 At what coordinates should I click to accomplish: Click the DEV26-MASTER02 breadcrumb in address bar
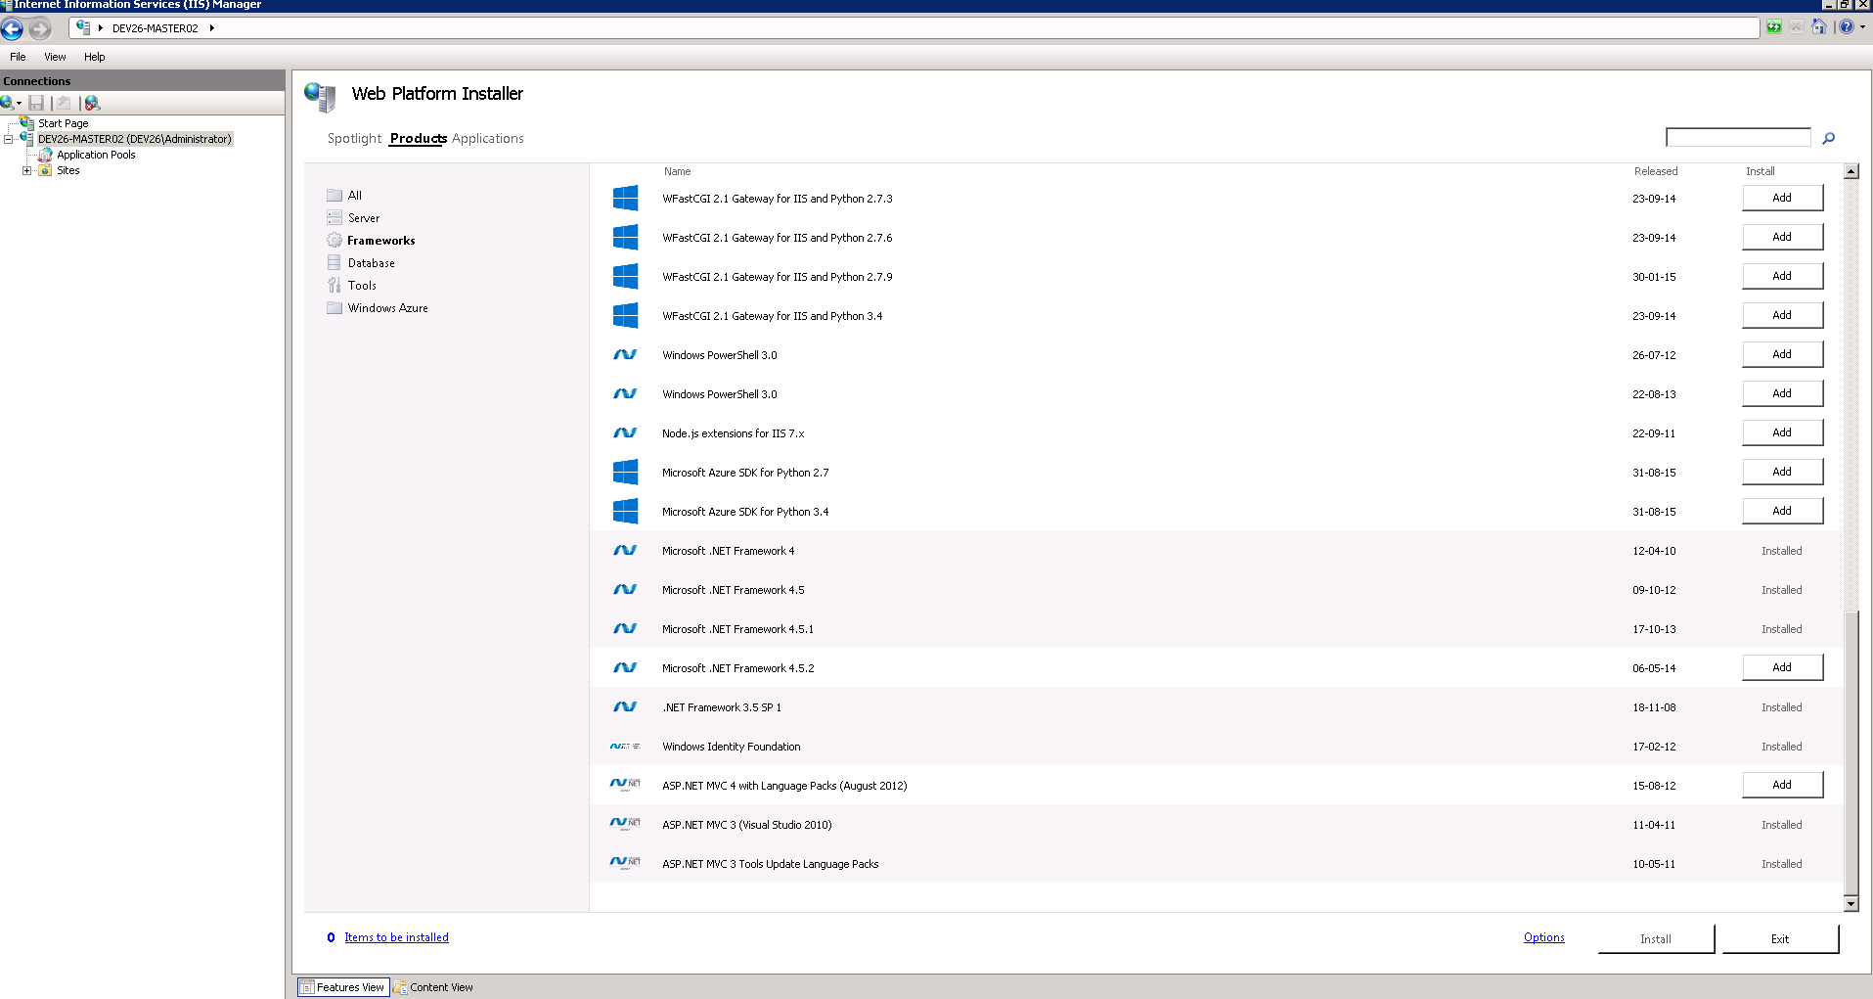(155, 28)
